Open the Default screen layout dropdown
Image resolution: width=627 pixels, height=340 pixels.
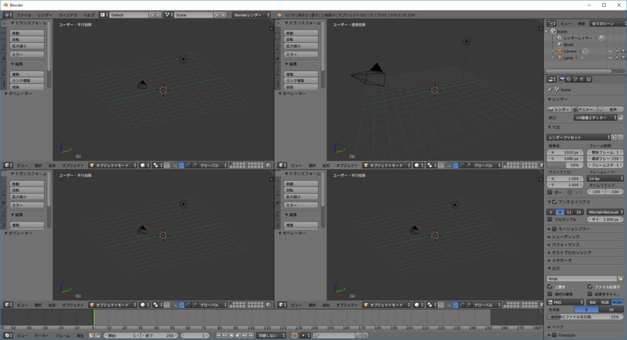(104, 15)
